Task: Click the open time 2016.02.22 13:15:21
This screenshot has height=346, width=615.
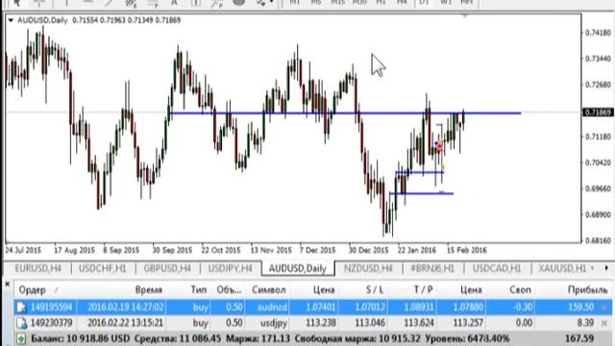Action: (x=126, y=323)
